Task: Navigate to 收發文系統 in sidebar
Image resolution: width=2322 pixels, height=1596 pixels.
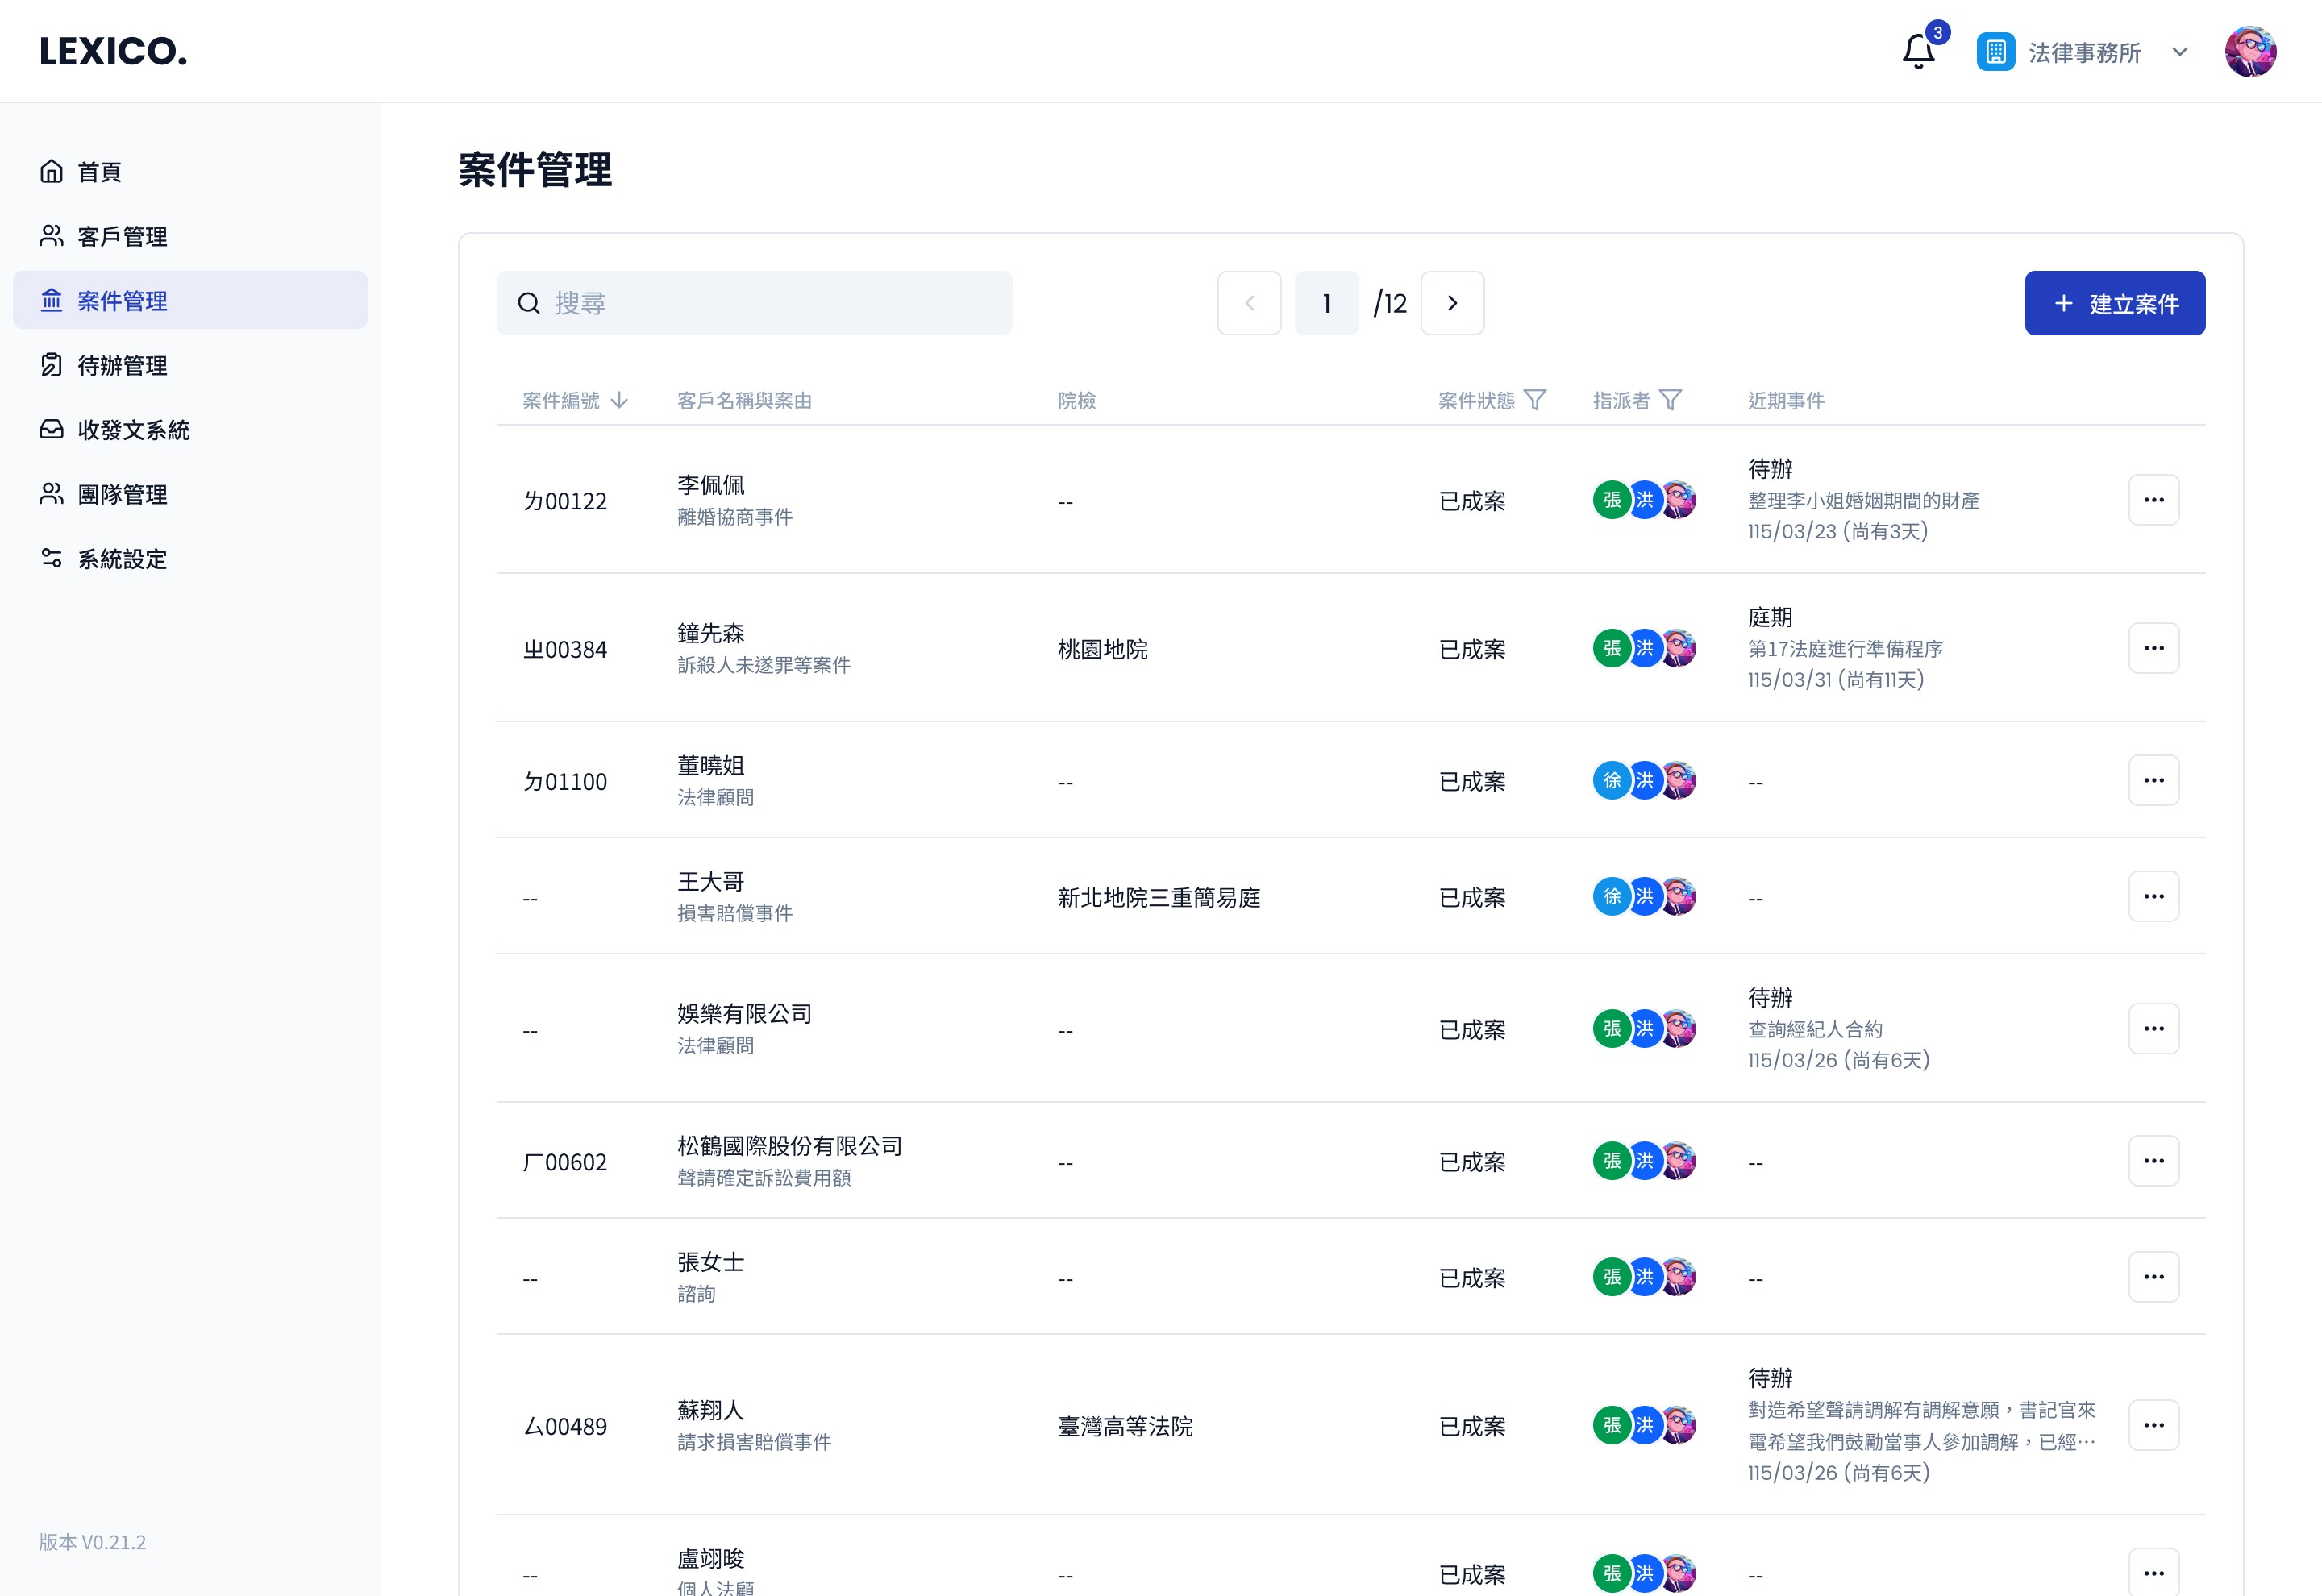Action: pos(133,430)
